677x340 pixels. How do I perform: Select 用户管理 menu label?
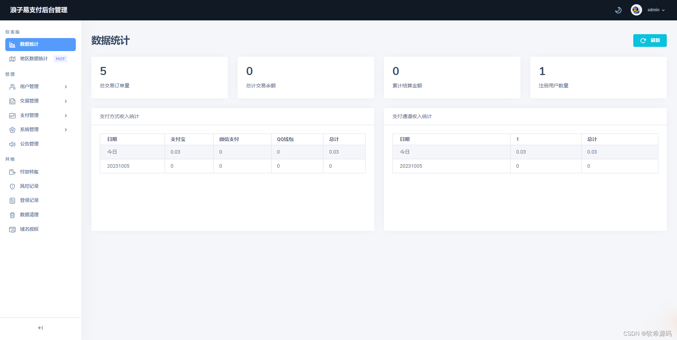[x=29, y=86]
